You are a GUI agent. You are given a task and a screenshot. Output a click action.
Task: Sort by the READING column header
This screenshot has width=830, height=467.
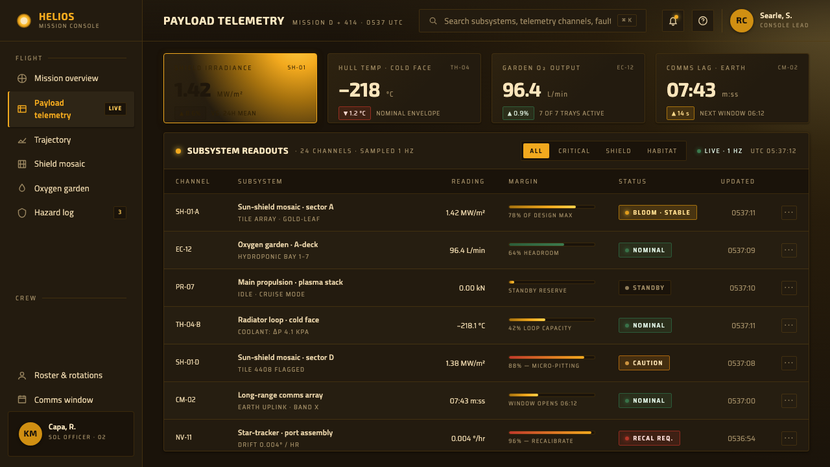468,182
